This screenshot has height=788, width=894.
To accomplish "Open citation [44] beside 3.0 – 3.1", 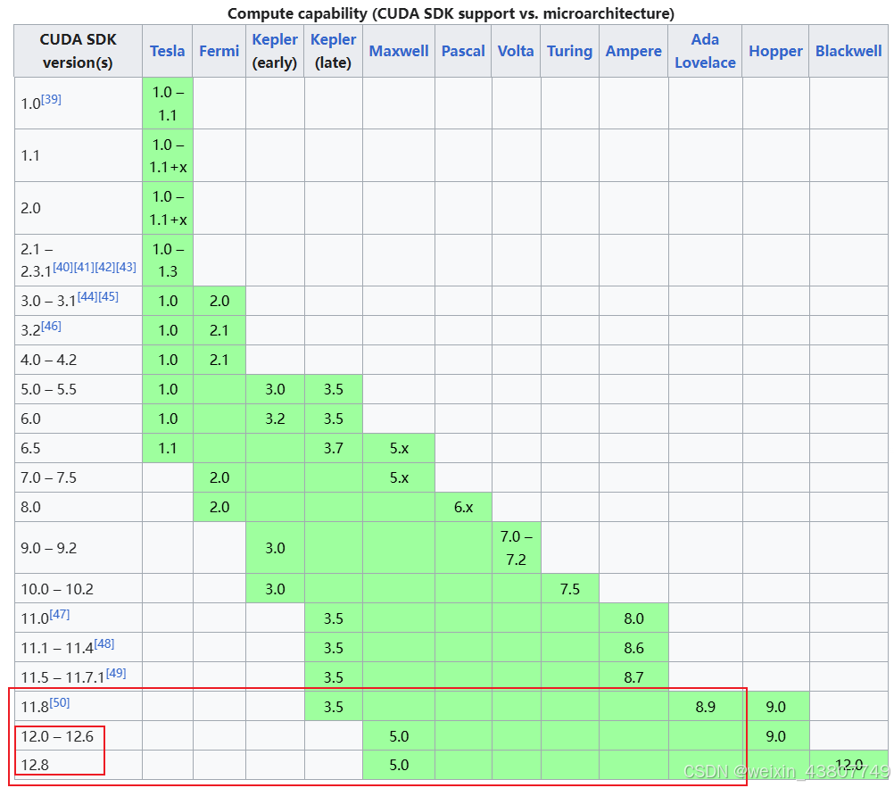I will point(87,296).
